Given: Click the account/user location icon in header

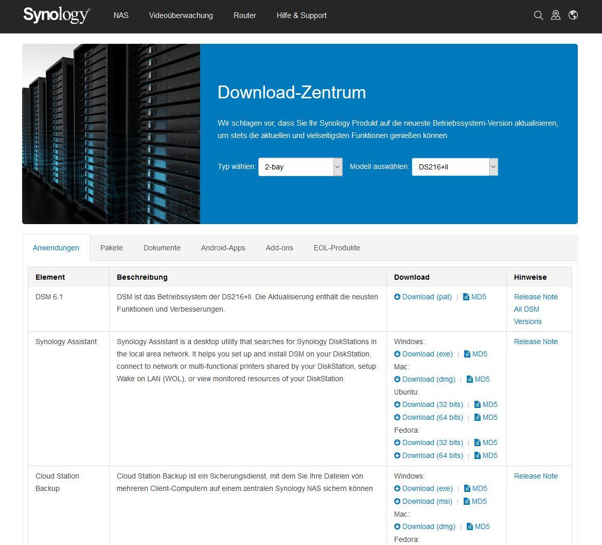Looking at the screenshot, I should 556,15.
